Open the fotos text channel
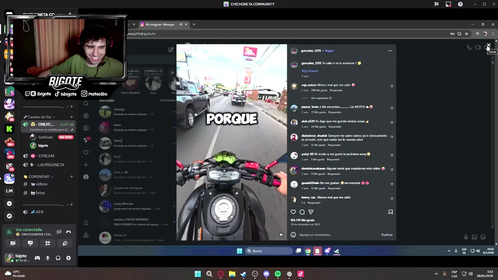This screenshot has height=280, width=498. (49, 193)
